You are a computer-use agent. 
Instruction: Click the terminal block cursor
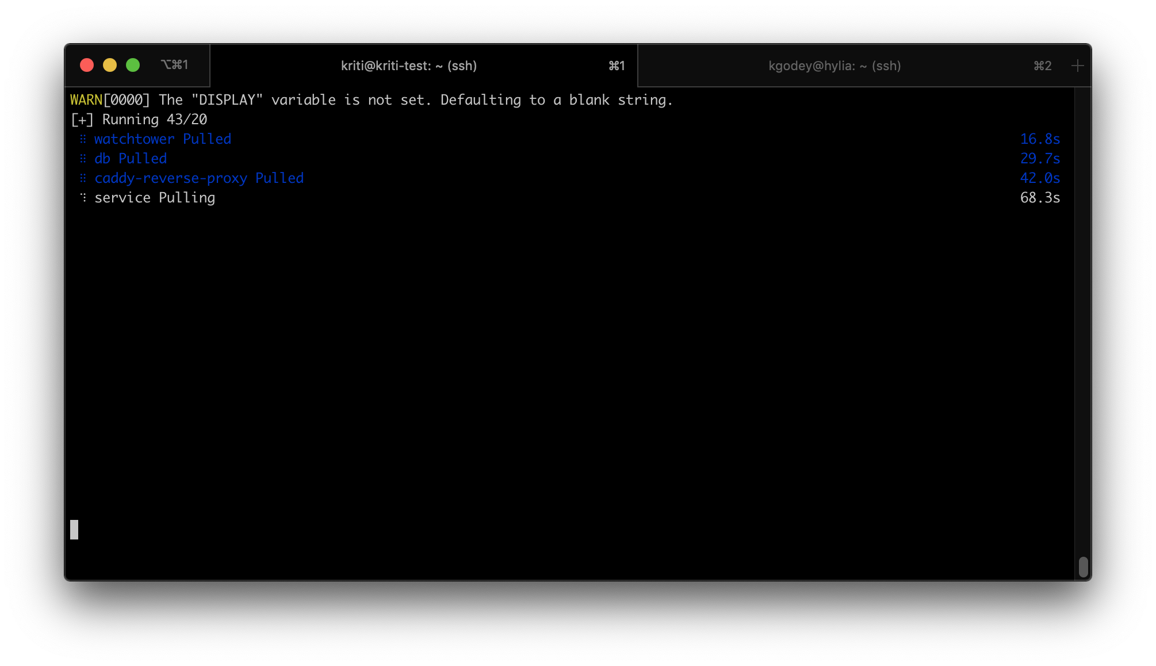point(74,530)
